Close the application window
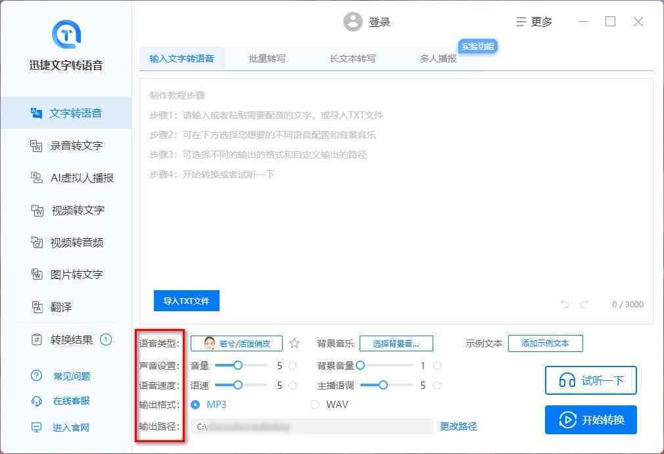The height and width of the screenshot is (454, 664). click(x=638, y=22)
